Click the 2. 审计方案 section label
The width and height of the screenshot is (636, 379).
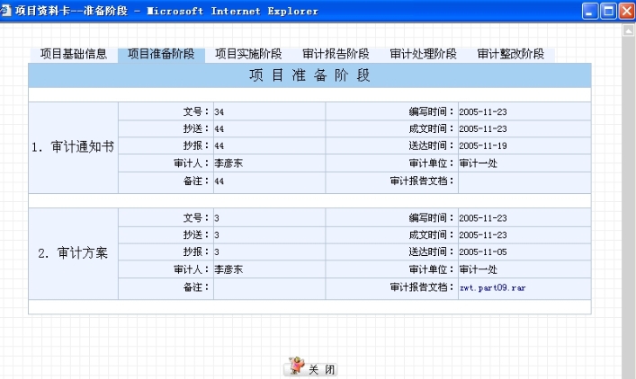73,253
